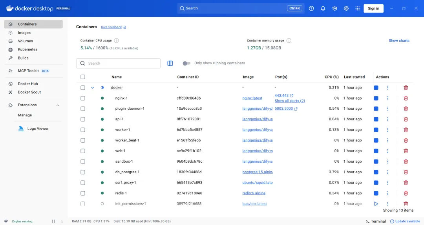Pause the Docker engine in status bar

[x=53, y=221]
